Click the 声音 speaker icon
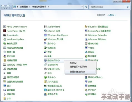Image resolution: width=132 pixels, height=102 pixels. pyautogui.click(x=5, y=73)
